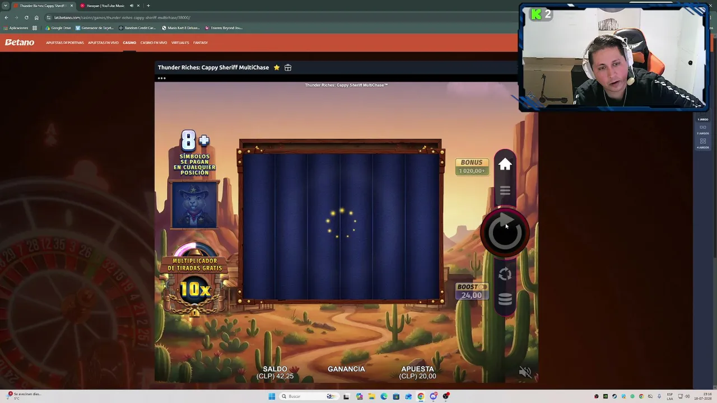The height and width of the screenshot is (403, 717).
Task: Open Apuestas en Vivo section
Action: (x=103, y=43)
